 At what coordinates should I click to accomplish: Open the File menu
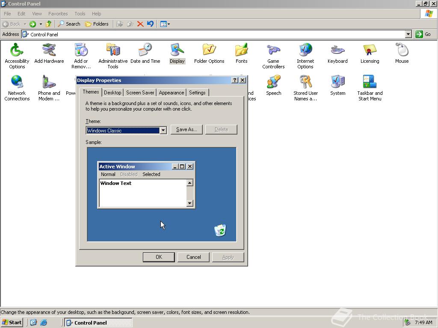click(7, 14)
